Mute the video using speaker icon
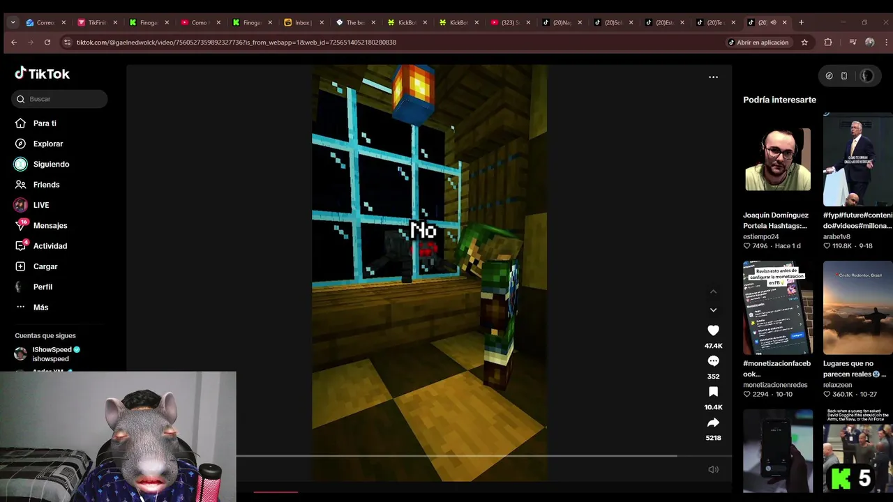 713,469
